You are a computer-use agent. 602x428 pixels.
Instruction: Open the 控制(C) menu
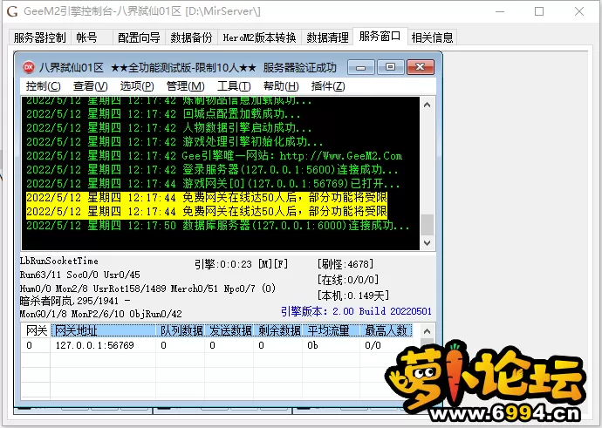point(43,86)
